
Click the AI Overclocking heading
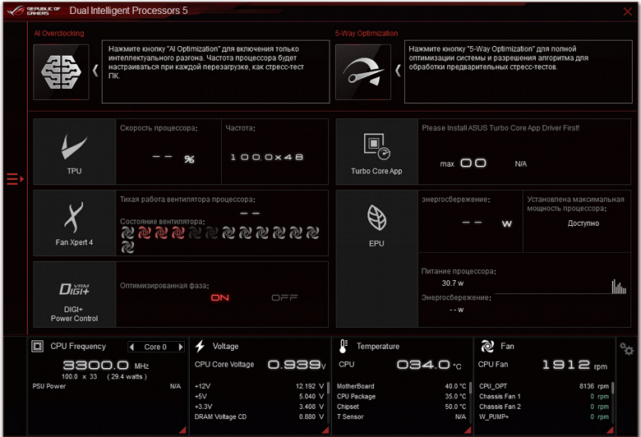coord(59,34)
